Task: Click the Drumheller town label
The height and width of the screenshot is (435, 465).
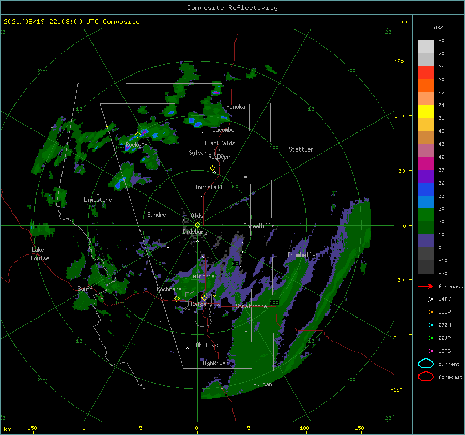Action: pyautogui.click(x=303, y=255)
